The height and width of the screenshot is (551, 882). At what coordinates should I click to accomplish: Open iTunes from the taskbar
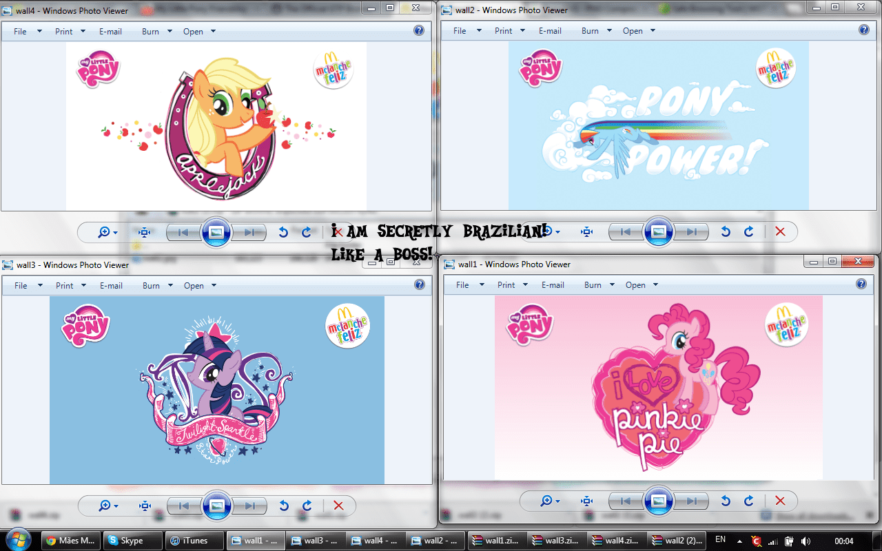click(196, 540)
